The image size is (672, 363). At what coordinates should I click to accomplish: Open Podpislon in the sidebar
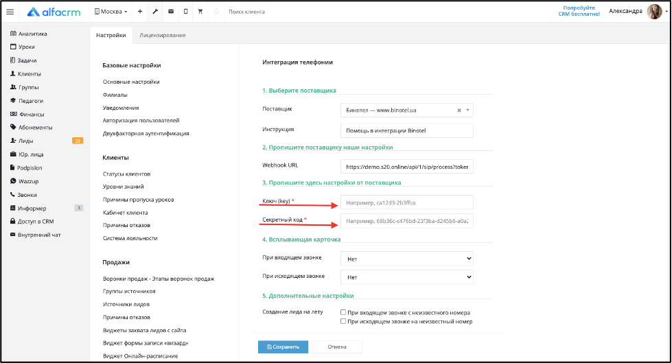click(x=26, y=167)
